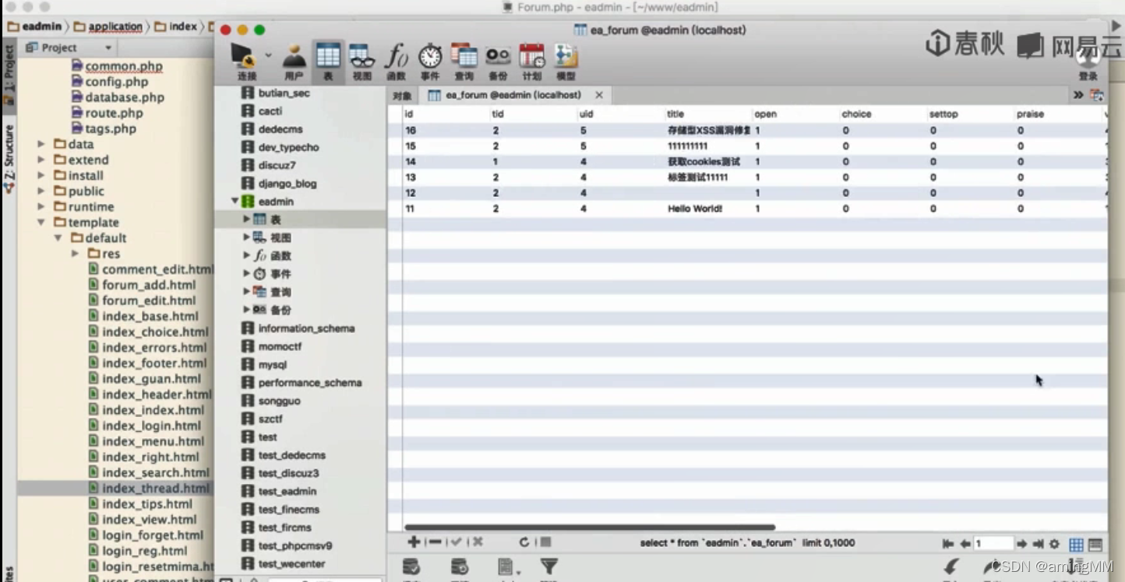Go to the next page of records
The image size is (1125, 582).
point(1021,544)
